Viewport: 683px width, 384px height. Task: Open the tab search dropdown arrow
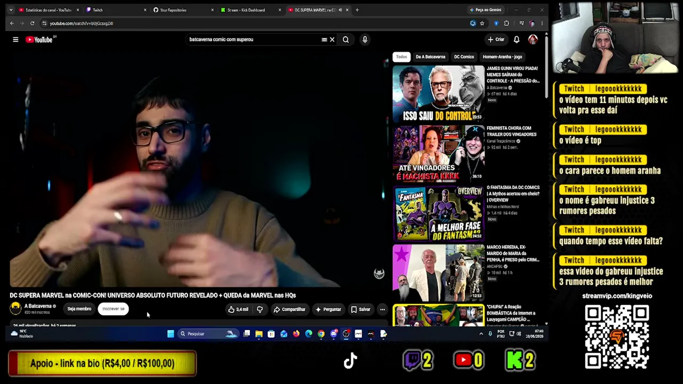click(x=11, y=10)
